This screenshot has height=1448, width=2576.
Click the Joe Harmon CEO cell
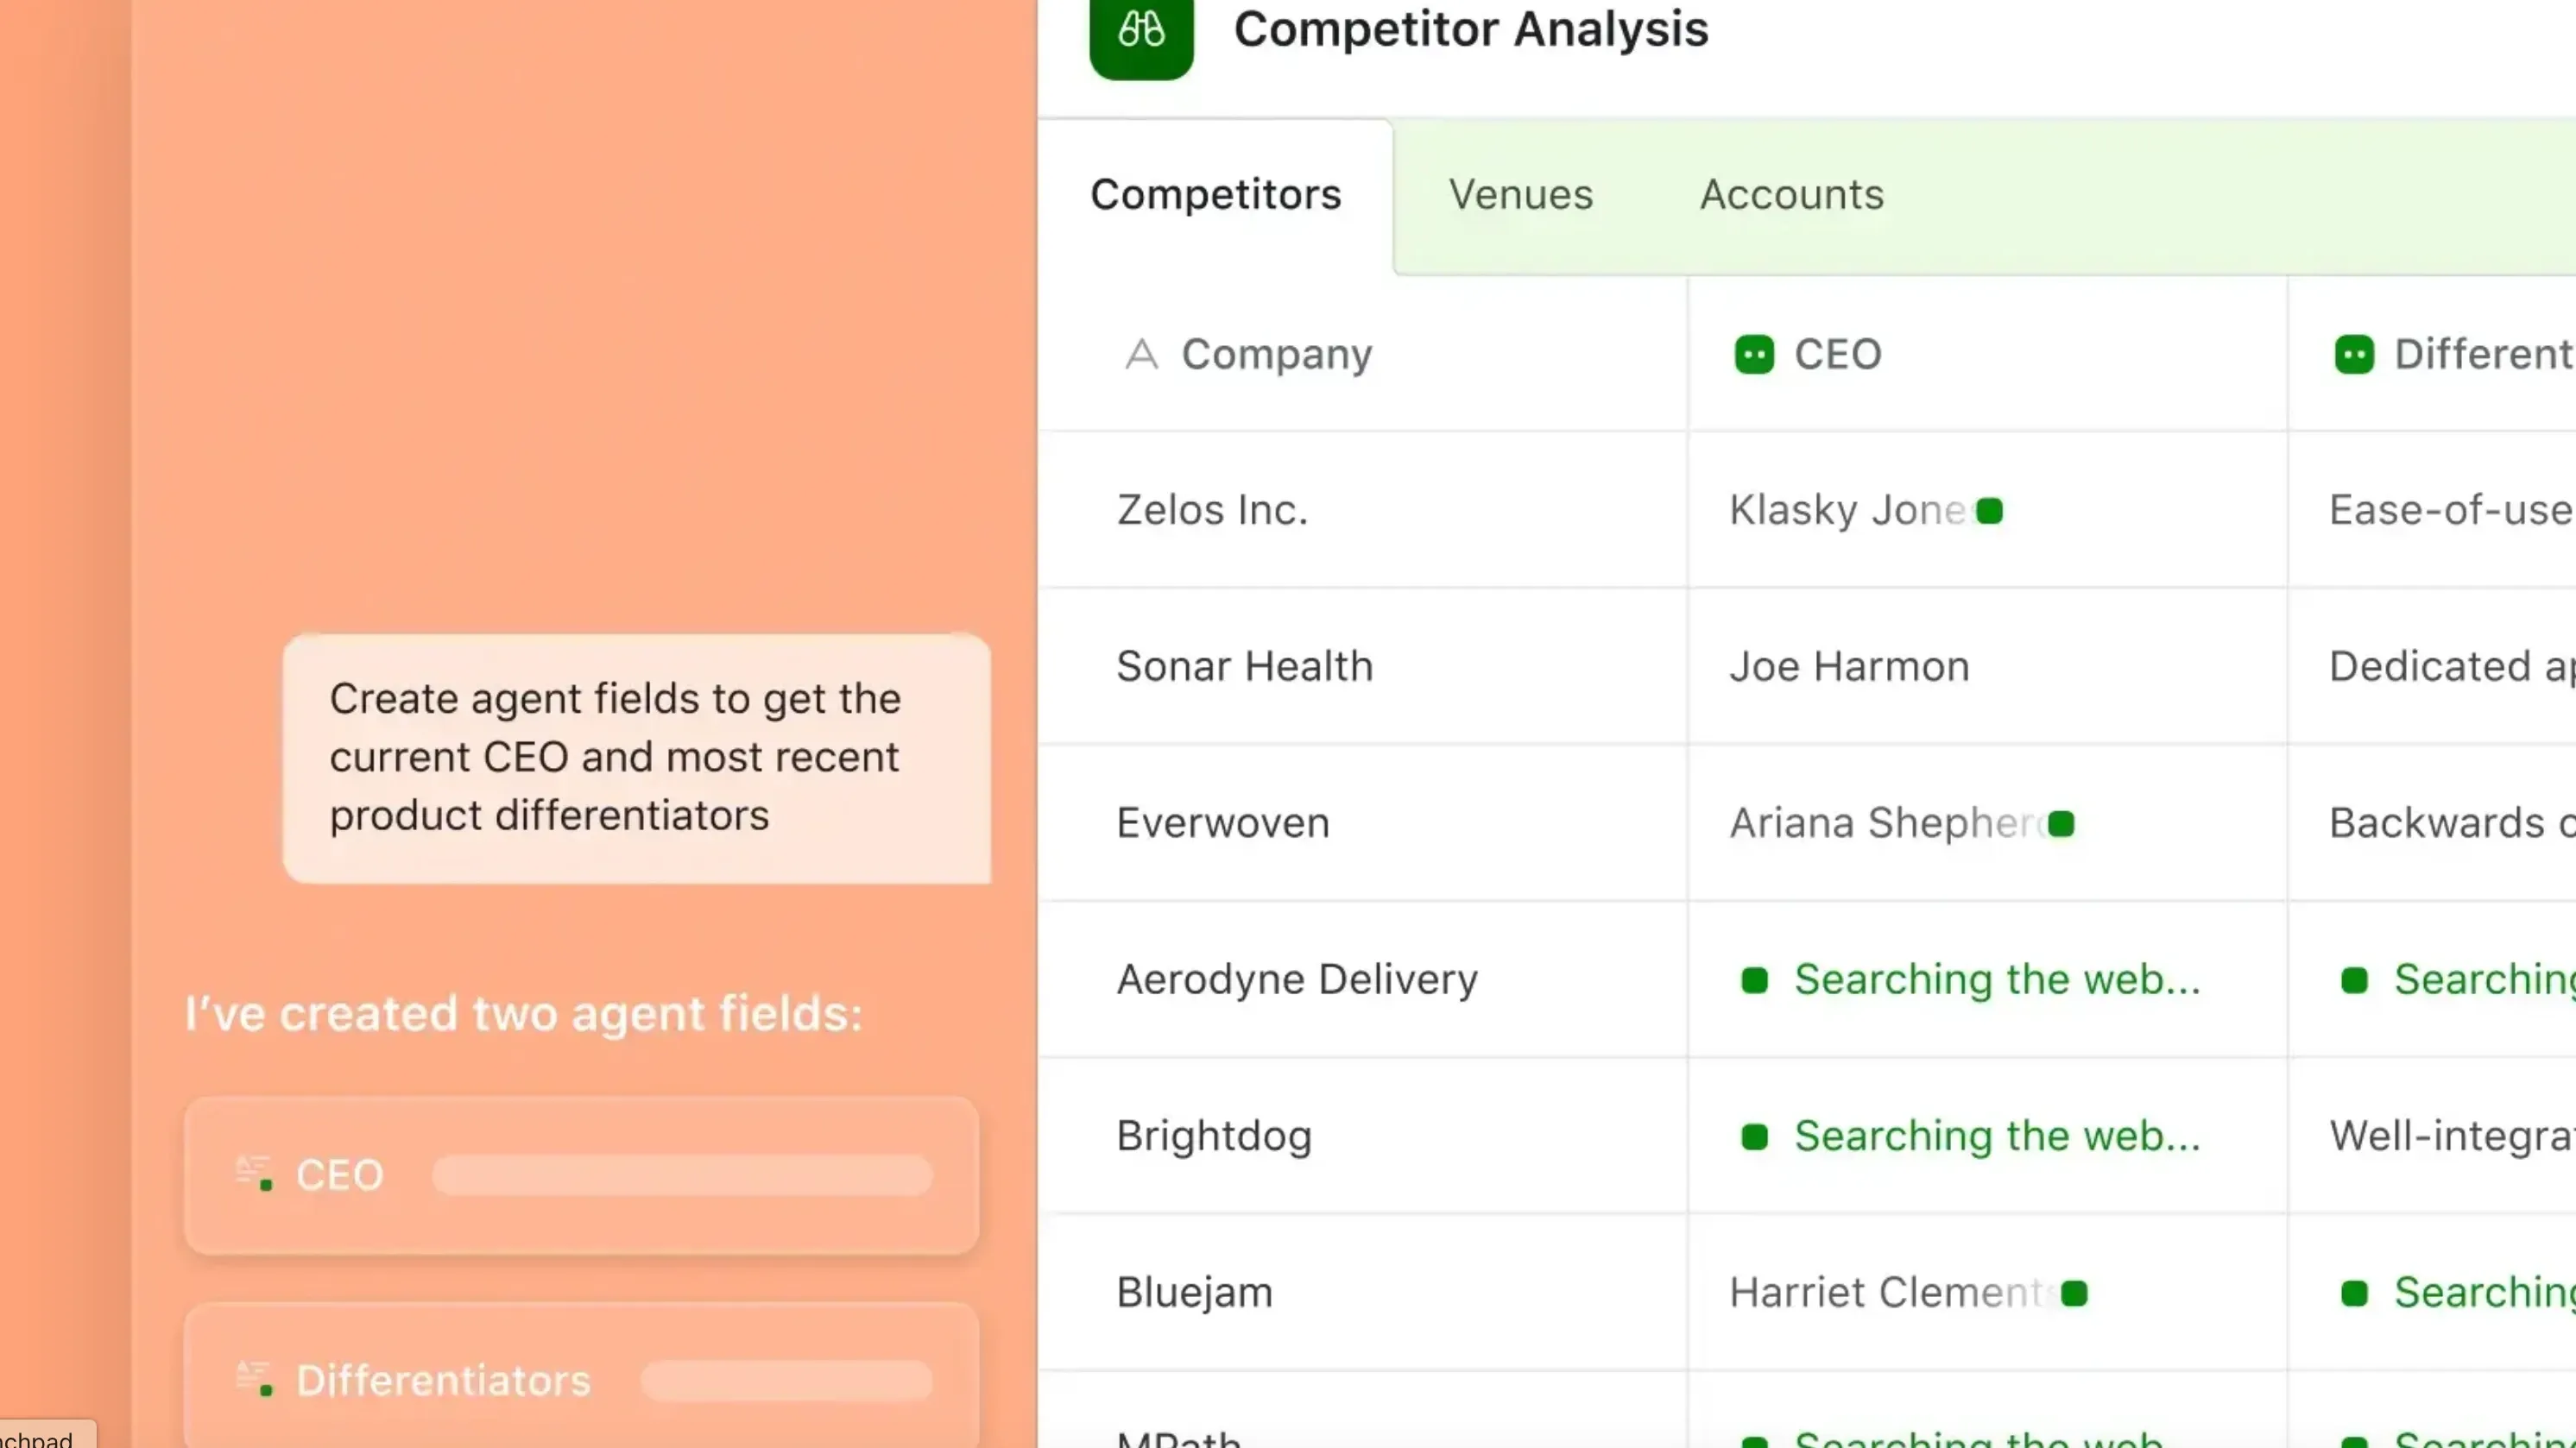1849,666
